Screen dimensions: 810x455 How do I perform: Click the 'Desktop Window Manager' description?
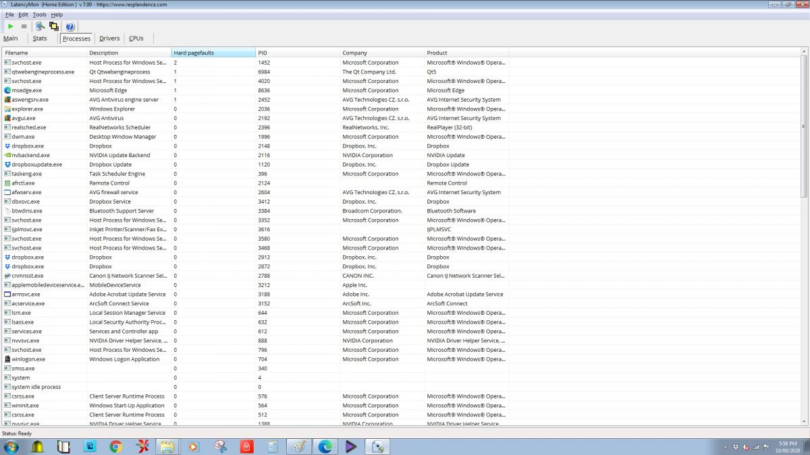tap(123, 137)
